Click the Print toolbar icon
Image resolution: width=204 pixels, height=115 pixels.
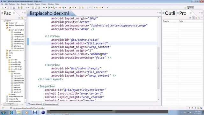click(14, 8)
